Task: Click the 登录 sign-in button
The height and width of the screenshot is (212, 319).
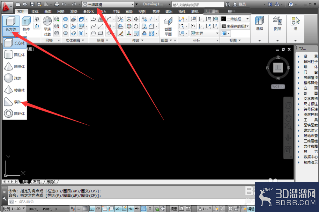Action: [x=240, y=4]
